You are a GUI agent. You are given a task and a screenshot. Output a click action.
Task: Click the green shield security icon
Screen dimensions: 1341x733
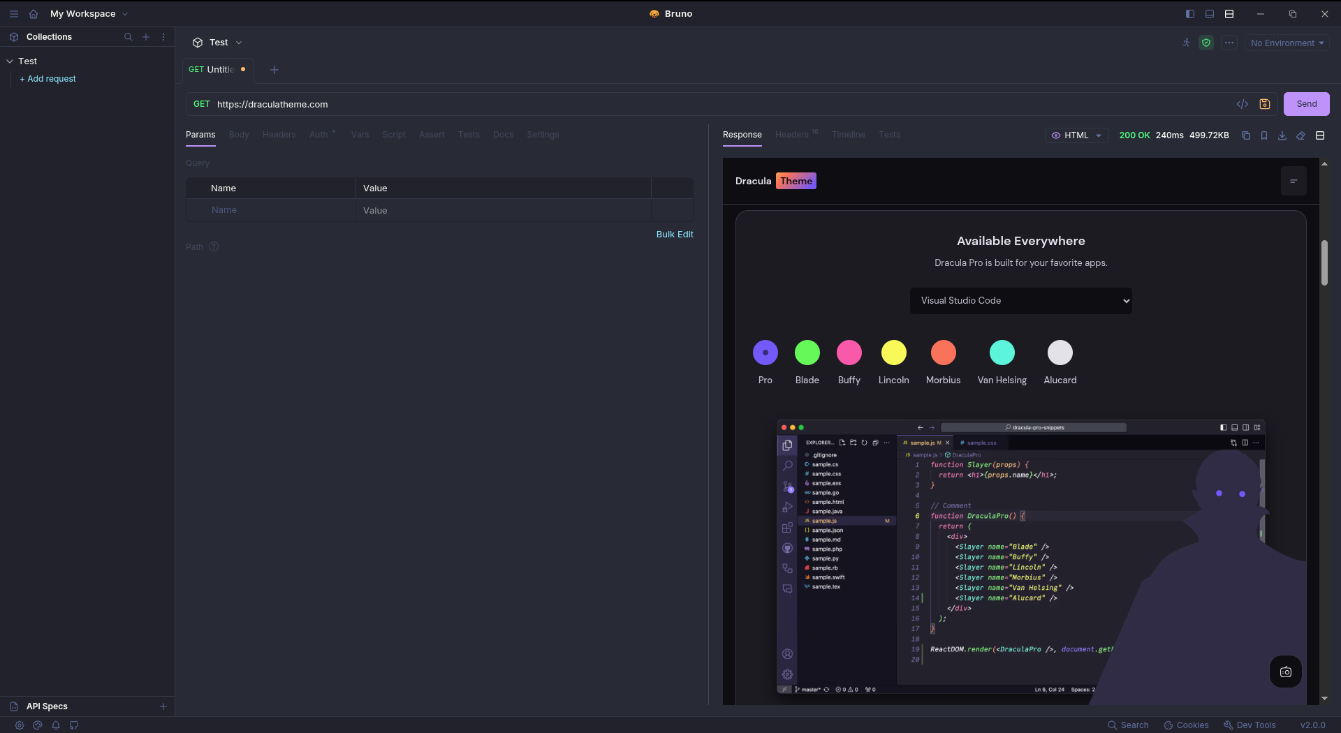1206,43
